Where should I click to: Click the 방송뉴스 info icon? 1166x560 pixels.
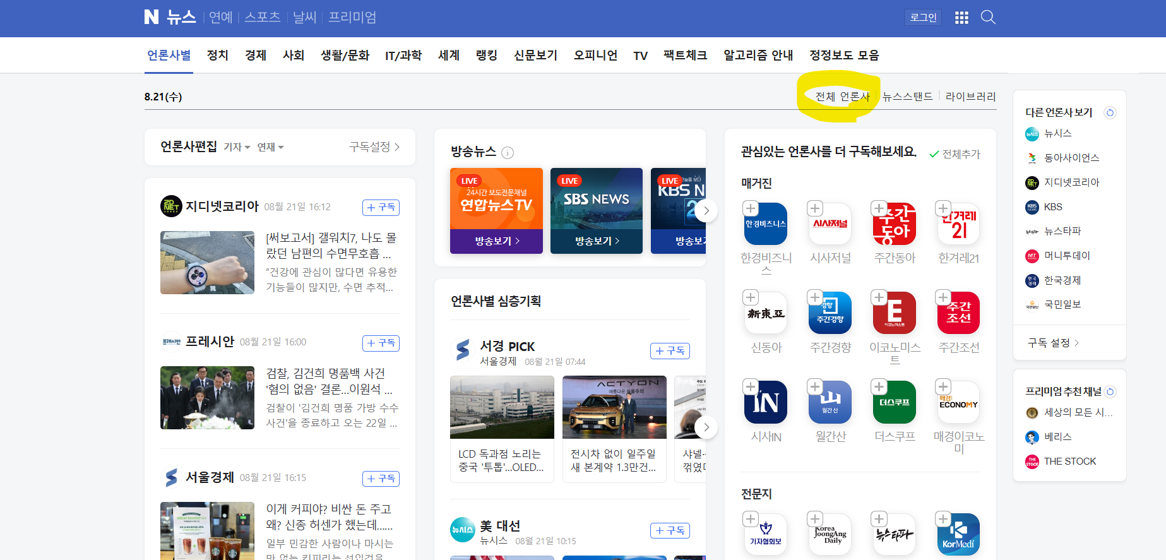[x=508, y=153]
